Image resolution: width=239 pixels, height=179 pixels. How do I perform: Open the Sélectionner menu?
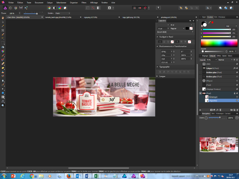(x=61, y=3)
